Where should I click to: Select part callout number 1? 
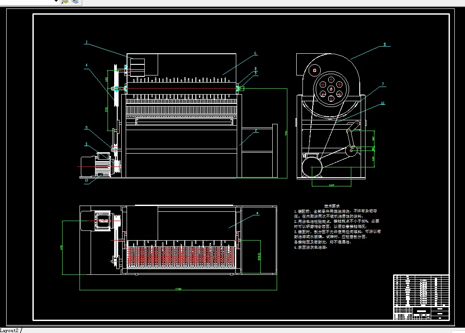[x=87, y=43]
